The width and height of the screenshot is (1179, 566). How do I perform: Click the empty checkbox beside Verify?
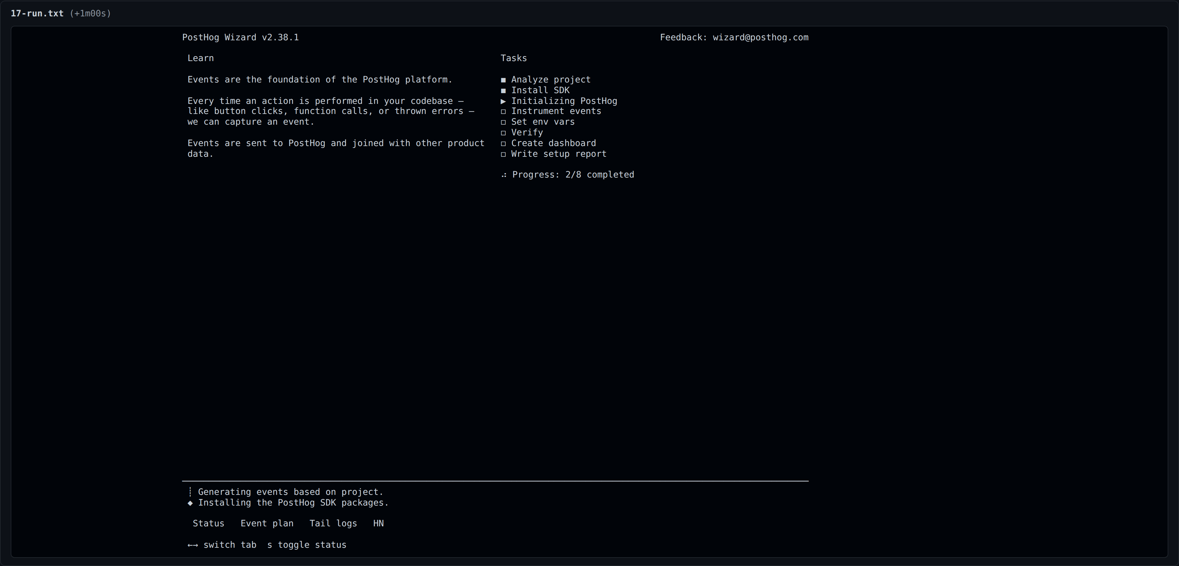504,133
